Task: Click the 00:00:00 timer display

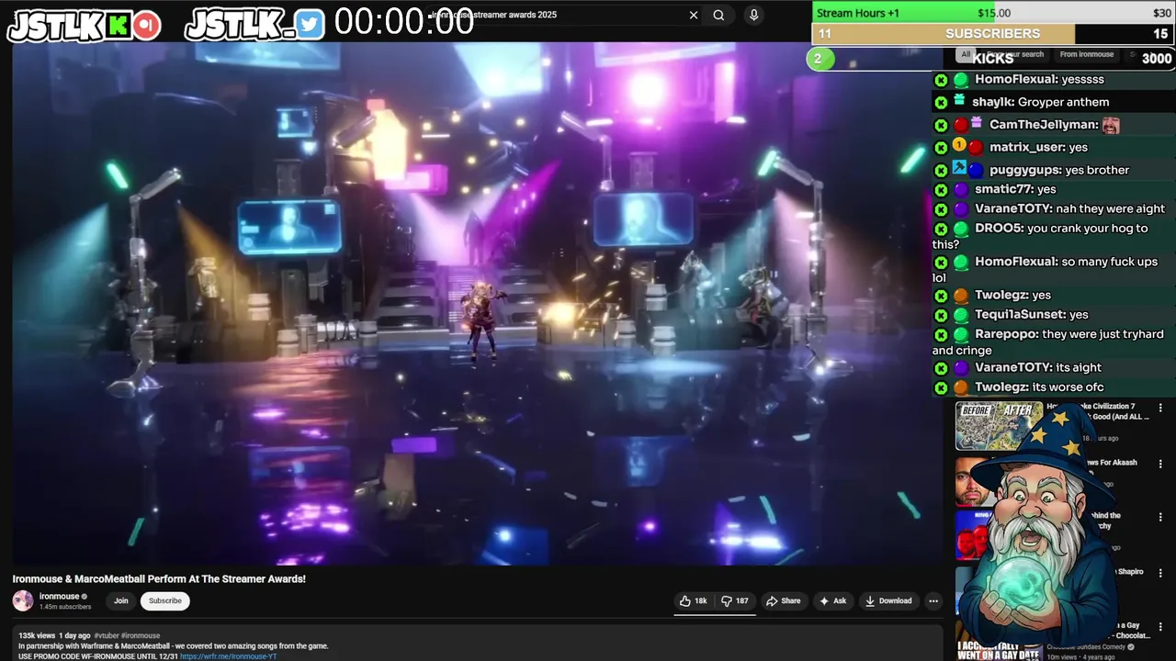Action: (x=404, y=22)
